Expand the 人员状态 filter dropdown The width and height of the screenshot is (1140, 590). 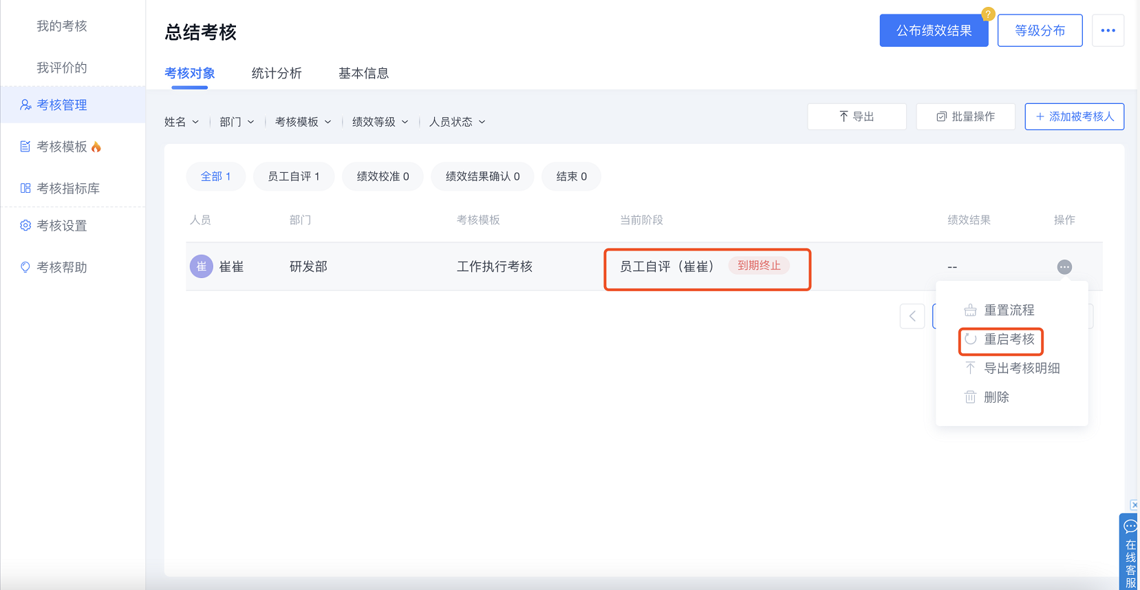pos(457,122)
